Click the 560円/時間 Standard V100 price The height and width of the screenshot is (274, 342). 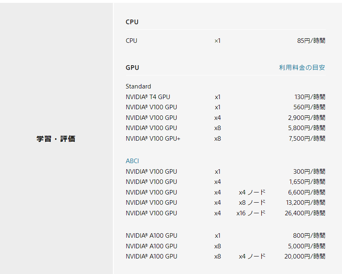pyautogui.click(x=310, y=107)
